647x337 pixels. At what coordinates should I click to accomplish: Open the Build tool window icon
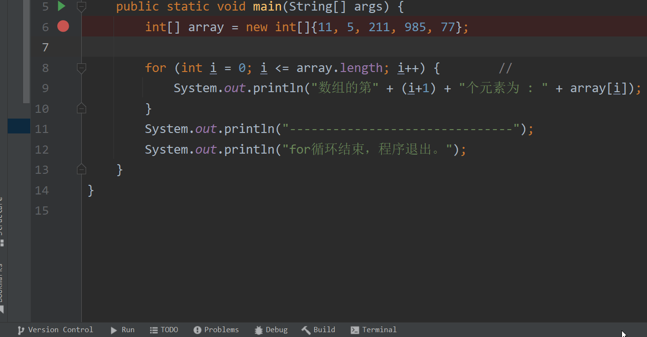tap(306, 330)
